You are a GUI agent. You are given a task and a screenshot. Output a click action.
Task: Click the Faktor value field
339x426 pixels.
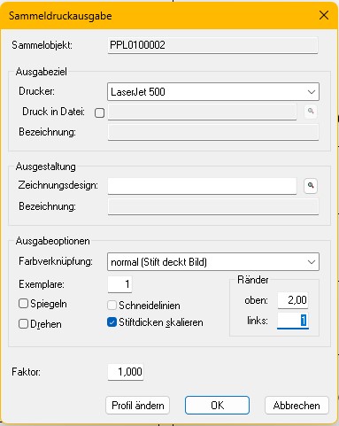[x=126, y=372]
